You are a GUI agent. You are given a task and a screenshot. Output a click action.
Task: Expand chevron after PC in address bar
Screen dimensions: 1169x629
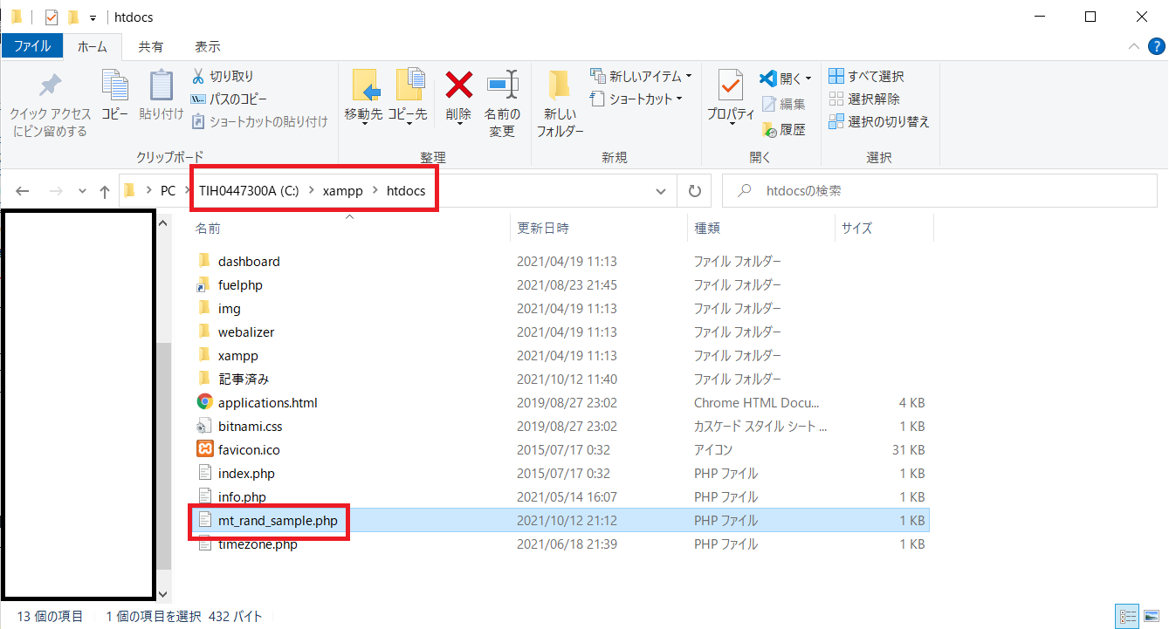[187, 191]
